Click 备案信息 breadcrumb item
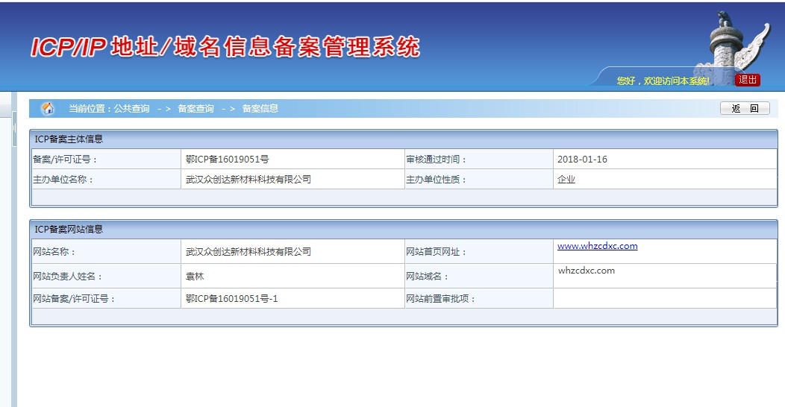 tap(260, 109)
